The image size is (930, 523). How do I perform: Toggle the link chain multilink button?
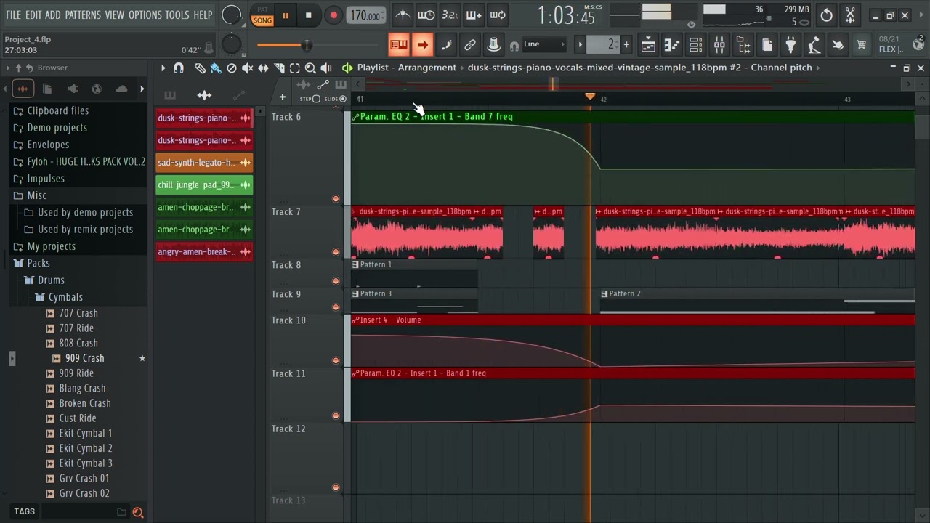(470, 45)
